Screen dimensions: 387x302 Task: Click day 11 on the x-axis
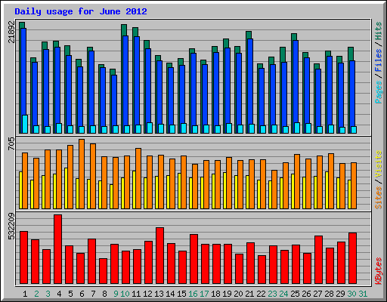(136, 294)
